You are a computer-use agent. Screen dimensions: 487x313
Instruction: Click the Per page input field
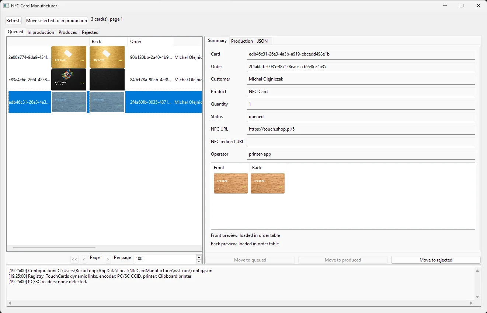[165, 259]
